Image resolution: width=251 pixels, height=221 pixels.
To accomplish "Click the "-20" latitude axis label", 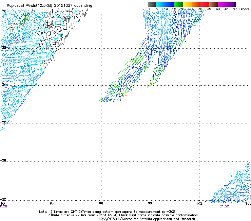I will pos(4,11).
